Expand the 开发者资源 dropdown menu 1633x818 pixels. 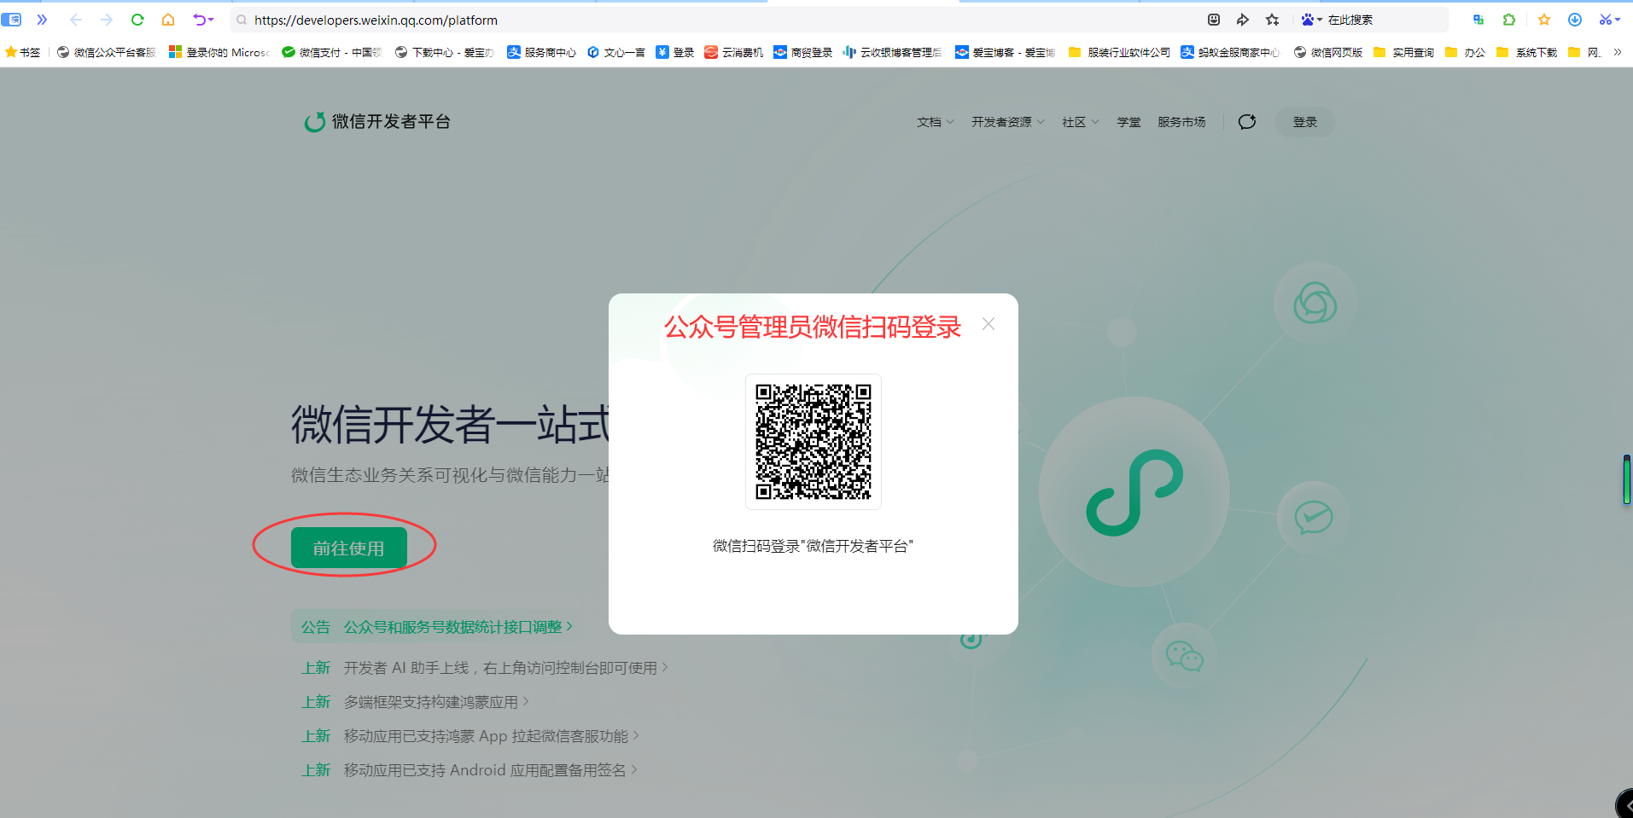click(x=1007, y=122)
